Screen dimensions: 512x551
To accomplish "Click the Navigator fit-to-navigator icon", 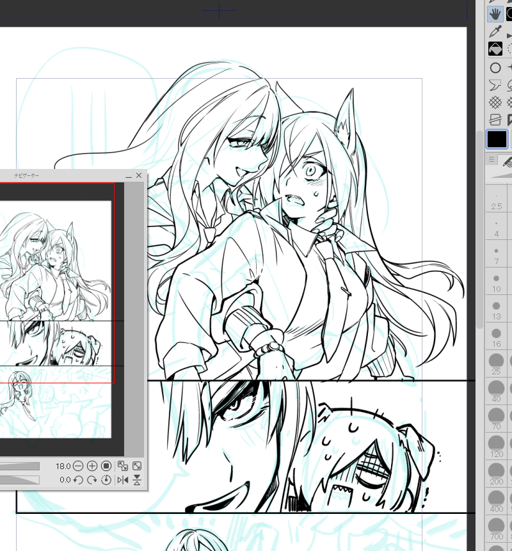I will tap(123, 466).
